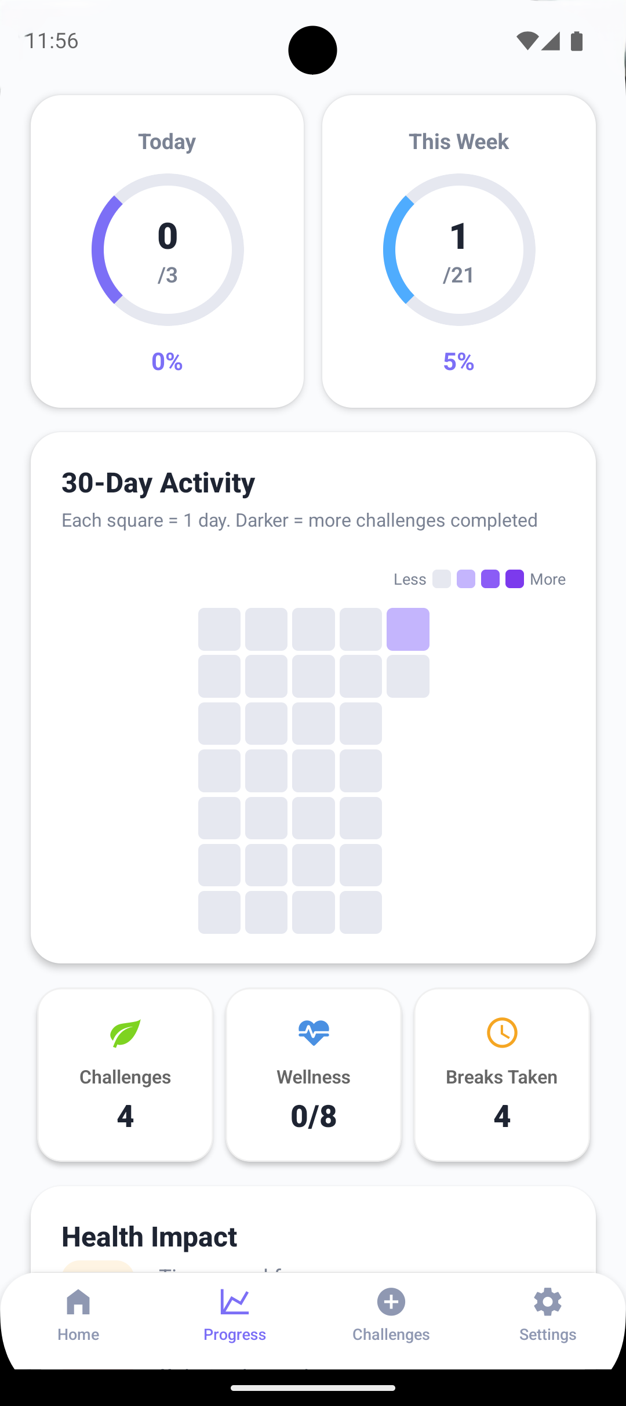
Task: Tap the Challenges plus icon
Action: point(391,1302)
